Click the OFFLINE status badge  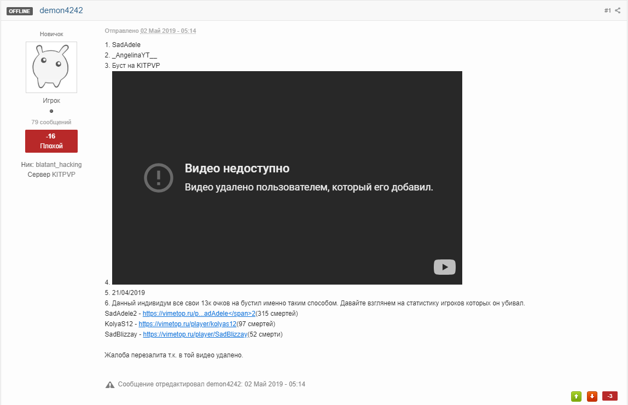click(20, 11)
